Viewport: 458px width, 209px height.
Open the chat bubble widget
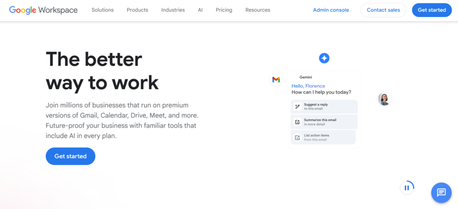pyautogui.click(x=441, y=192)
